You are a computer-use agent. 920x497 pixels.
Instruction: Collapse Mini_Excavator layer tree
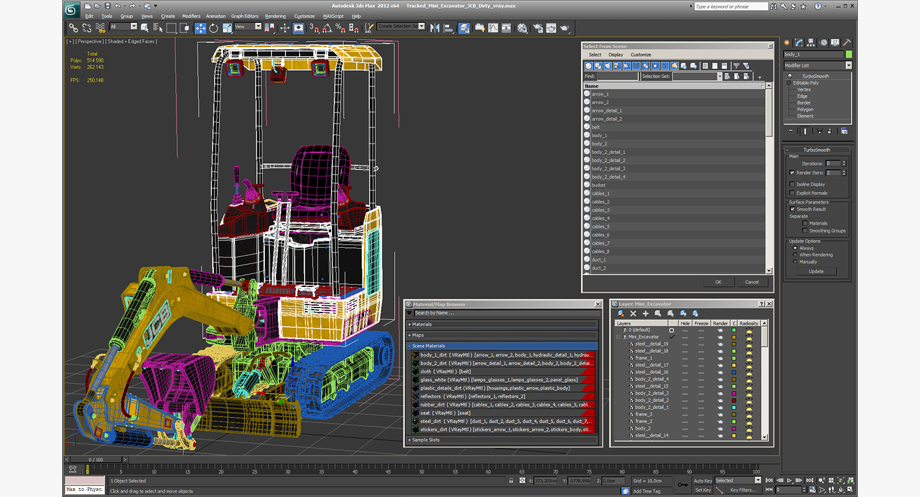tap(619, 337)
